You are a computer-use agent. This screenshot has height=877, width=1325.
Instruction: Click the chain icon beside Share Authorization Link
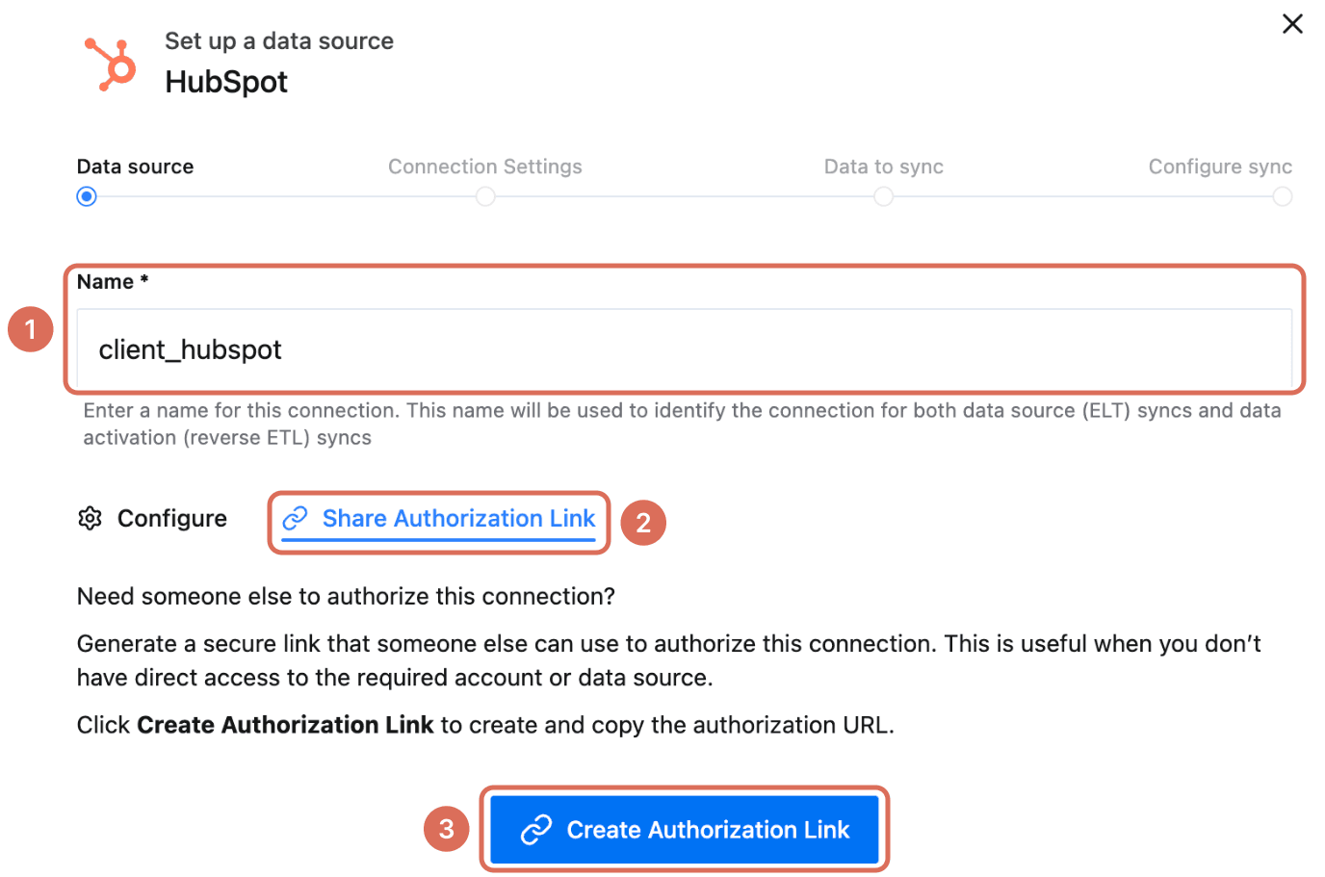click(x=295, y=518)
